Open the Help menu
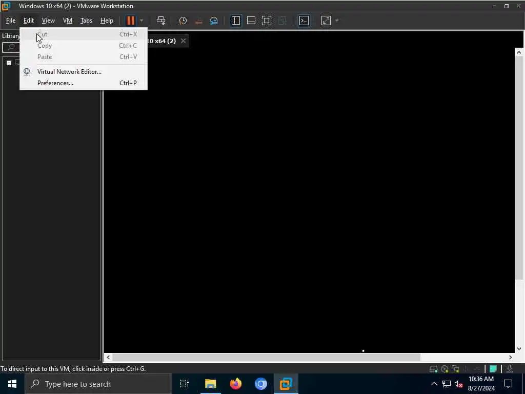The width and height of the screenshot is (525, 394). coord(107,21)
